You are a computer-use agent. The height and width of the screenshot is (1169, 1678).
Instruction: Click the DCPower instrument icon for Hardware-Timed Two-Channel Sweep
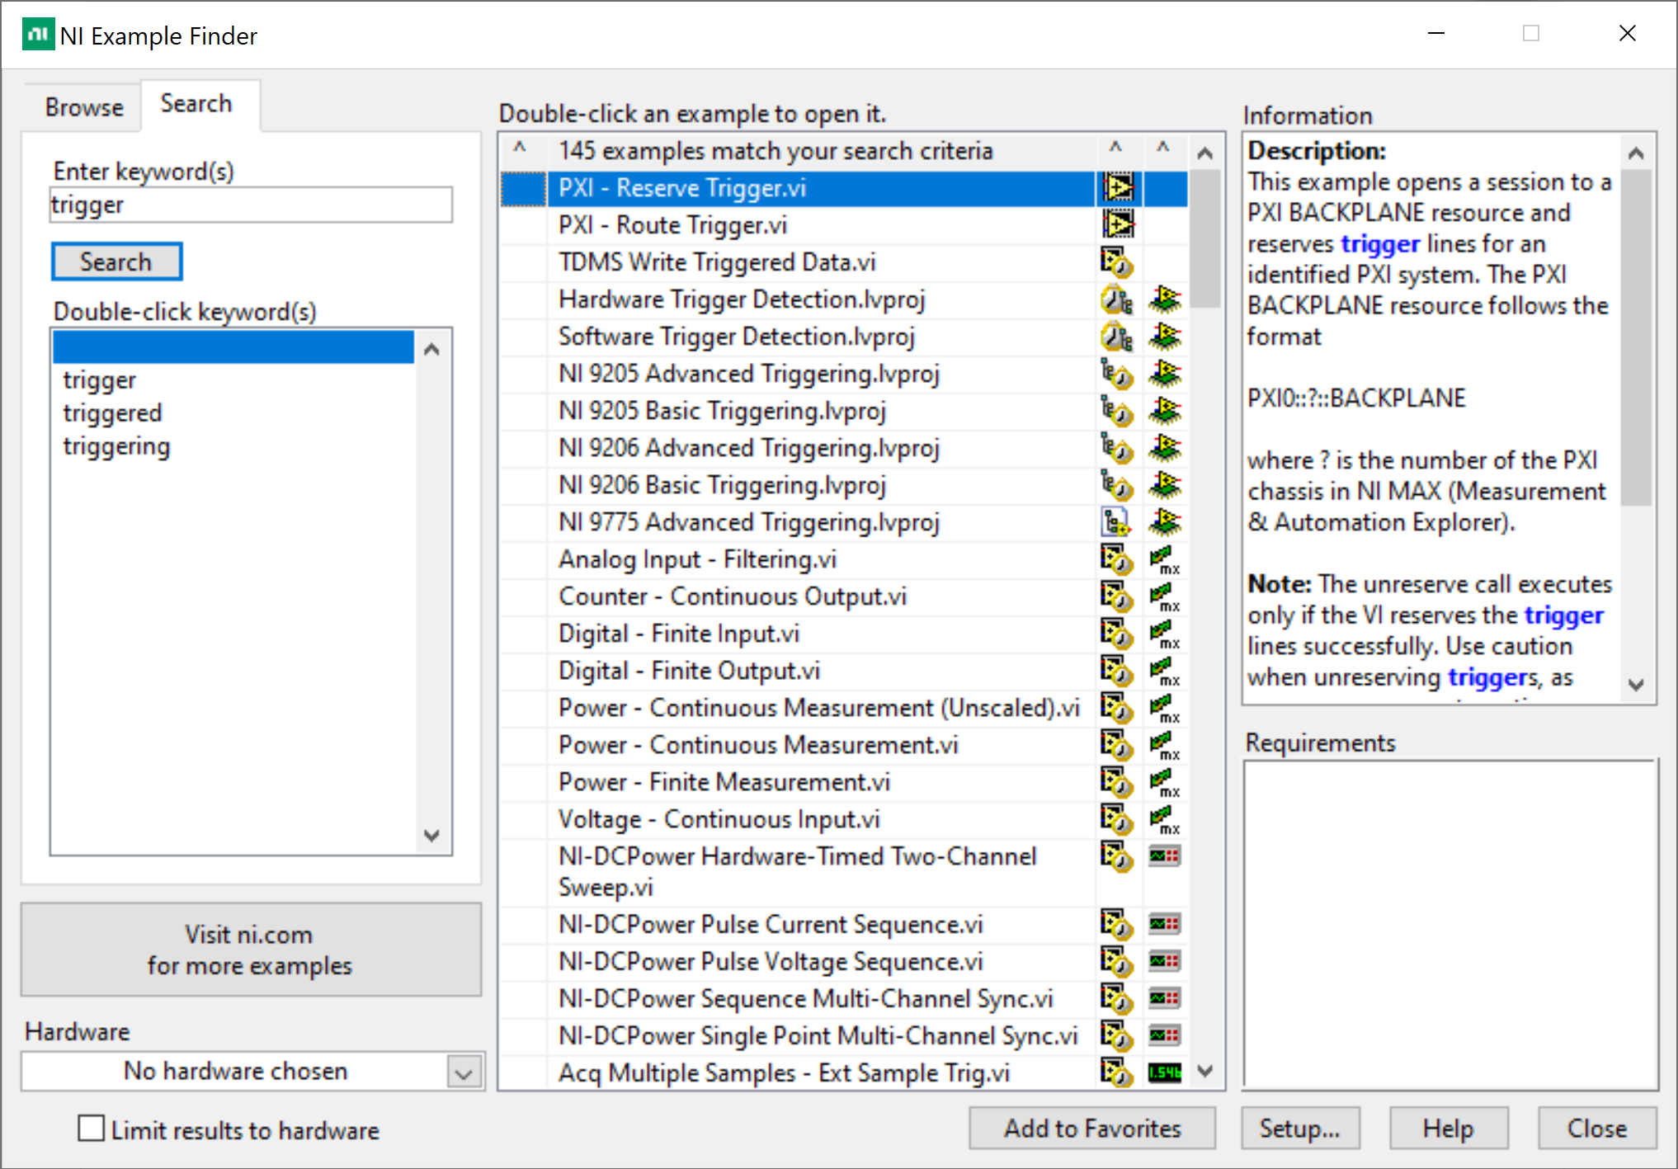[x=1165, y=856]
